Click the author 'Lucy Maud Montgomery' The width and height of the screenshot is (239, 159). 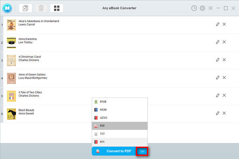(33, 78)
